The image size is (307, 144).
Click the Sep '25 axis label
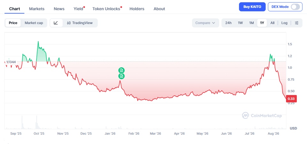click(x=16, y=134)
